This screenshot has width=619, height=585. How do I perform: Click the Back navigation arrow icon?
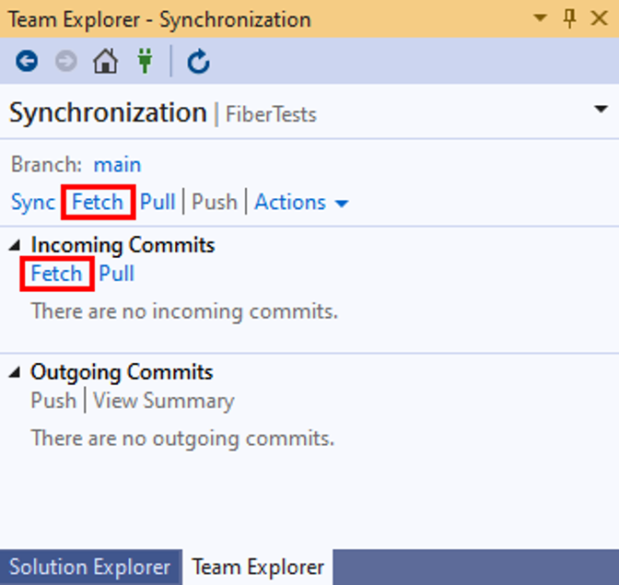[x=27, y=62]
